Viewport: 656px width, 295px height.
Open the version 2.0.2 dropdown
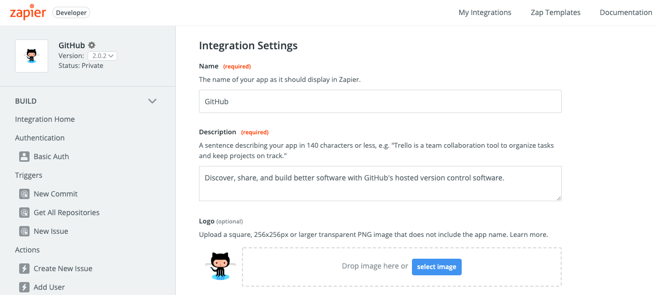(103, 55)
